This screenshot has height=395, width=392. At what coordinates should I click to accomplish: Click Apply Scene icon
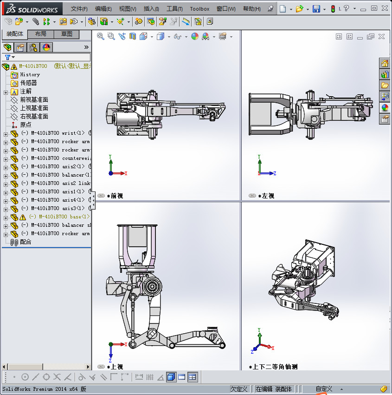click(206, 37)
